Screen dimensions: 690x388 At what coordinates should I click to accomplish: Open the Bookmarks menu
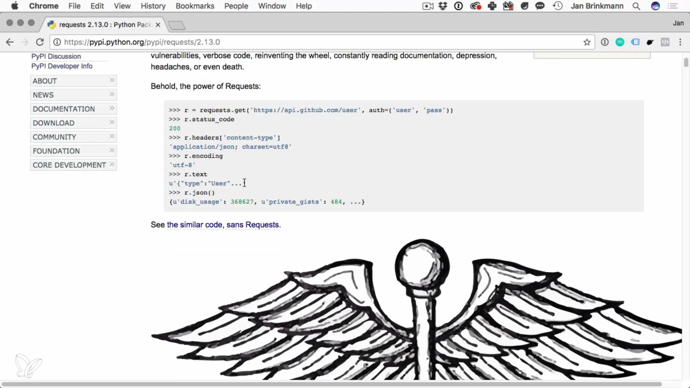(195, 6)
